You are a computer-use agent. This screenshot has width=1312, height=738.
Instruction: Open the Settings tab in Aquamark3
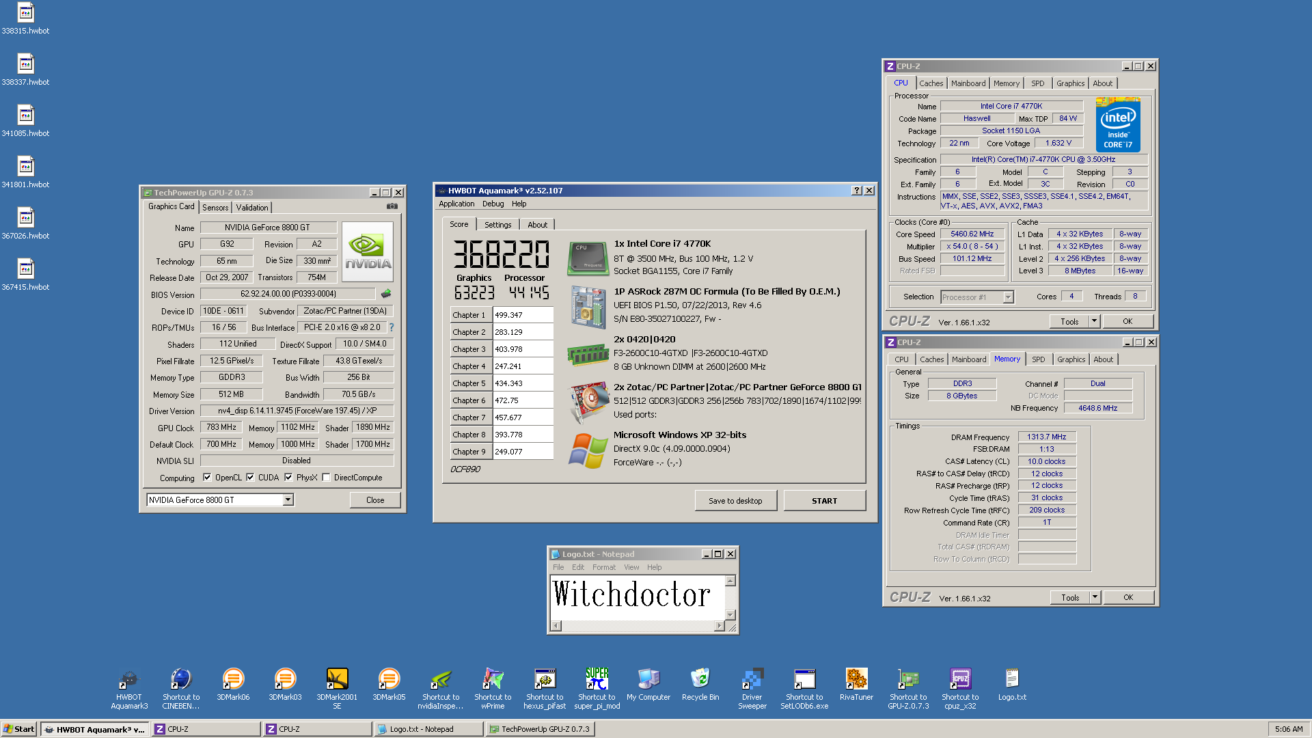pos(497,224)
